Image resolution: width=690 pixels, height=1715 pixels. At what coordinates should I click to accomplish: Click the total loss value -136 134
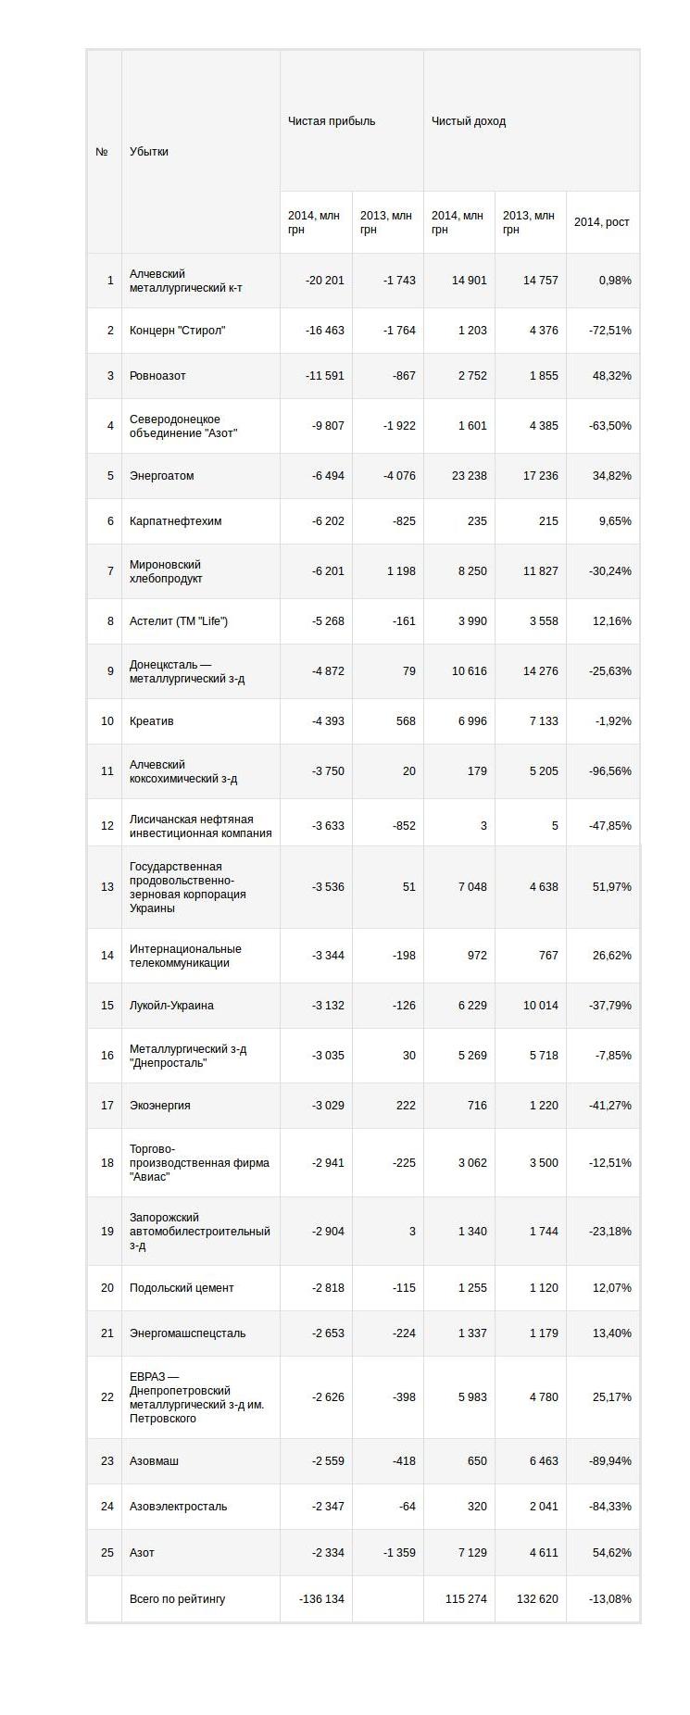pos(321,1599)
